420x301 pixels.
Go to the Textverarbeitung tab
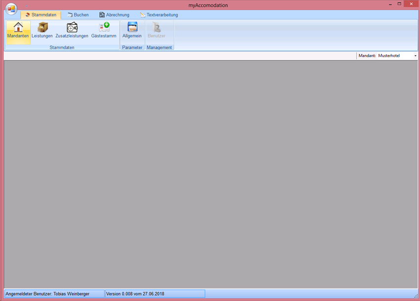(x=159, y=15)
